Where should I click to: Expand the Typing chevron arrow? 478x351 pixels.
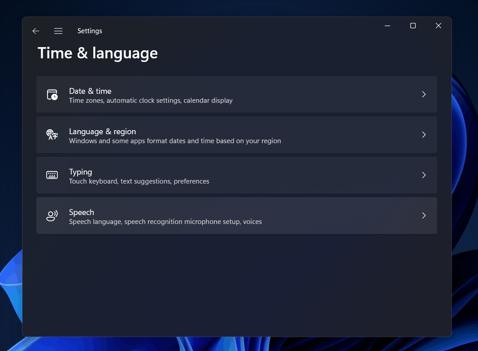(x=424, y=175)
